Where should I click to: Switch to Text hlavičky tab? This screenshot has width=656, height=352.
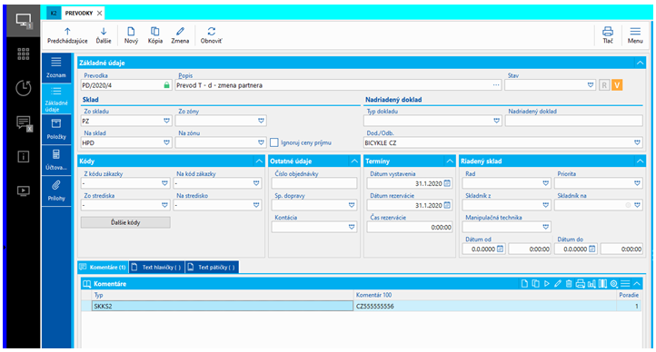[157, 268]
